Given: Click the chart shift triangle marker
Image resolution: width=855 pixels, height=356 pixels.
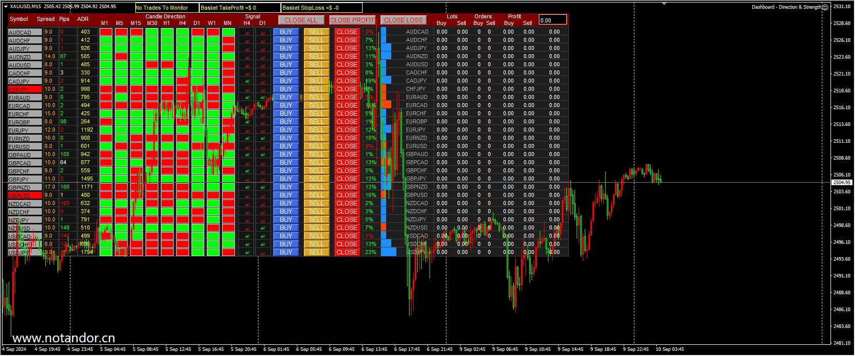Looking at the screenshot, I should (x=664, y=4).
